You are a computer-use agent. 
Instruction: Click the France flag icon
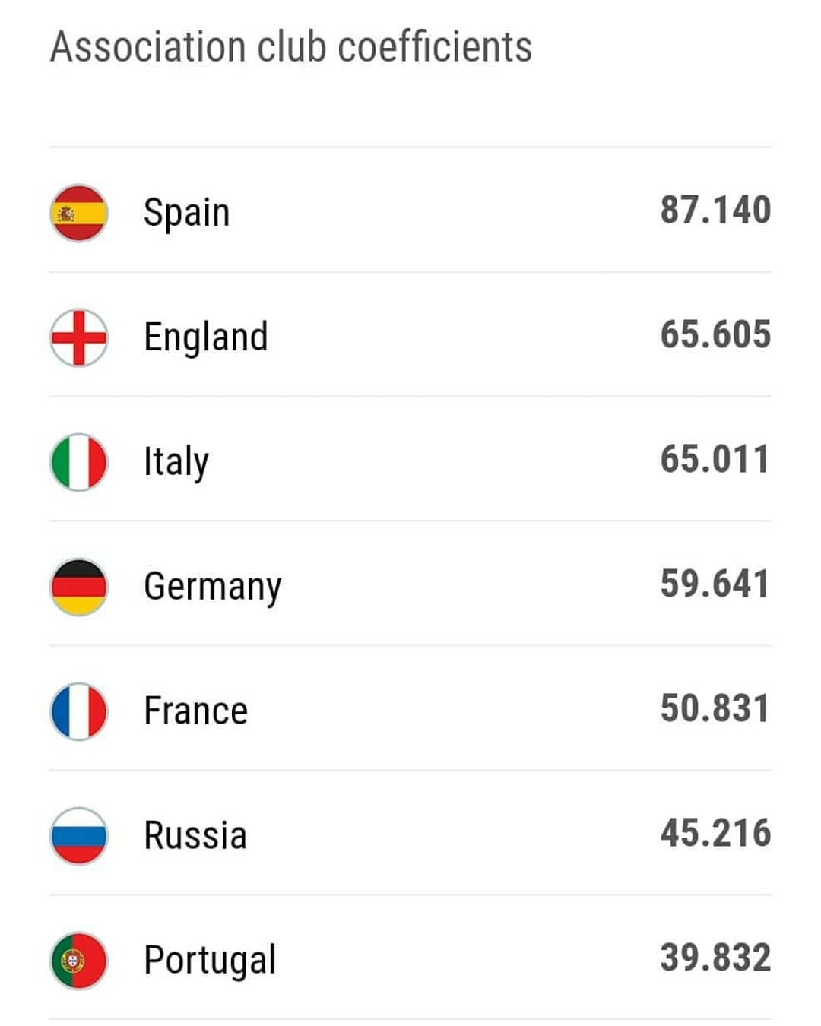coord(79,711)
